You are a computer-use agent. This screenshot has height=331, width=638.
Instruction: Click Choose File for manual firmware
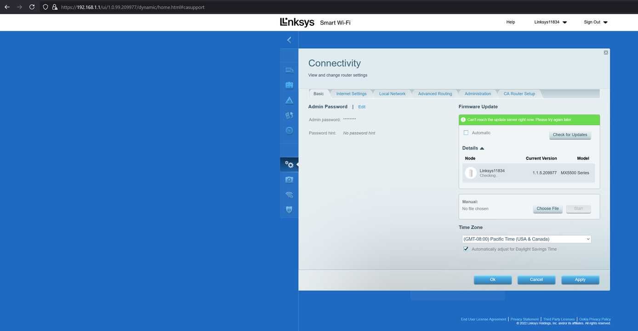pos(547,209)
